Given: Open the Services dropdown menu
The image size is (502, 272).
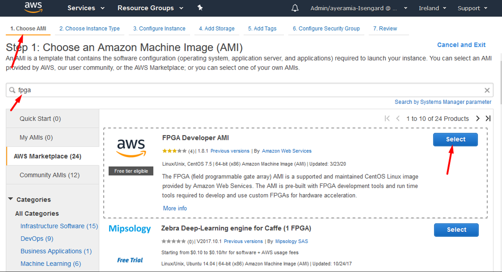Looking at the screenshot, I should point(86,8).
